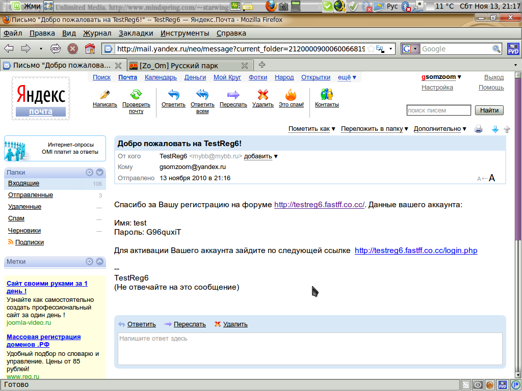522x391 pixels.
Task: Click the Firefox address bar URL field
Action: pyautogui.click(x=241, y=49)
